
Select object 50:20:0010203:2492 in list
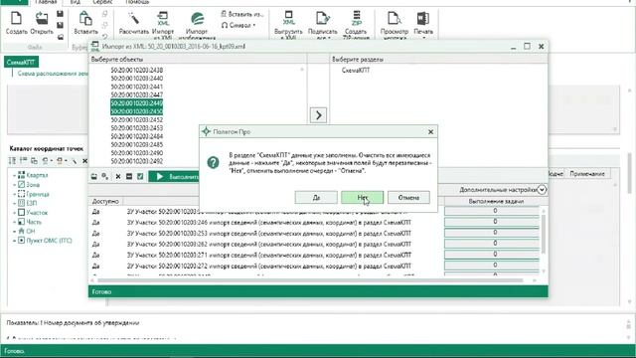(137, 161)
